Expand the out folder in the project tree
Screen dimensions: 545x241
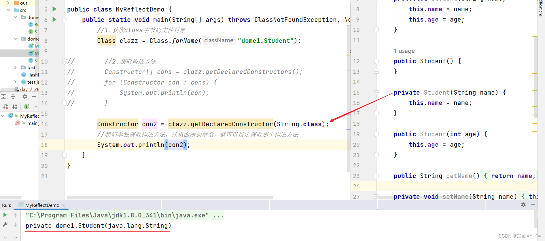tap(8, 3)
